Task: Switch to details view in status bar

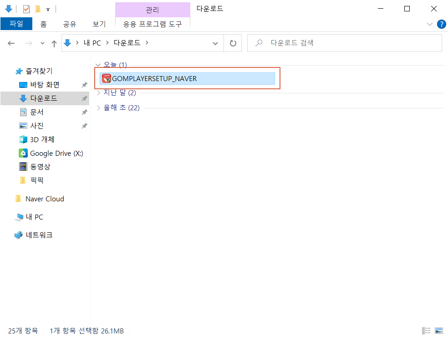Action: click(426, 331)
